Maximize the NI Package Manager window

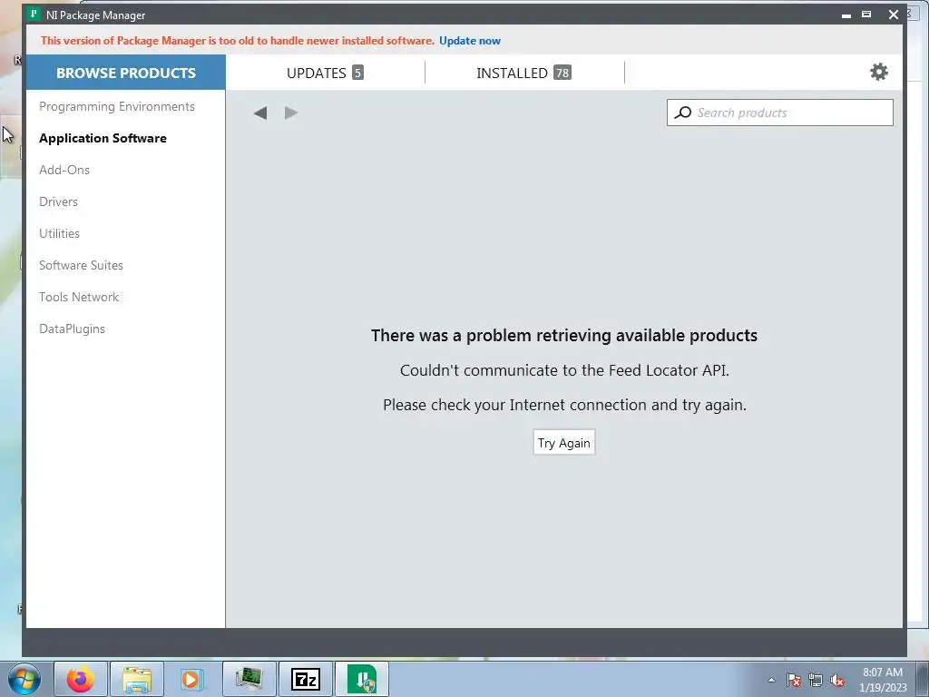point(866,15)
